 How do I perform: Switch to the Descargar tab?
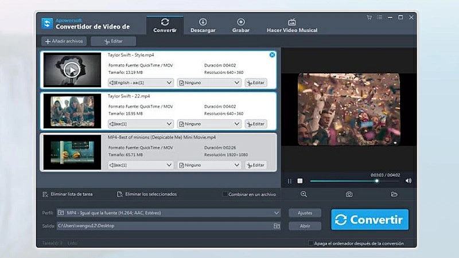(203, 25)
